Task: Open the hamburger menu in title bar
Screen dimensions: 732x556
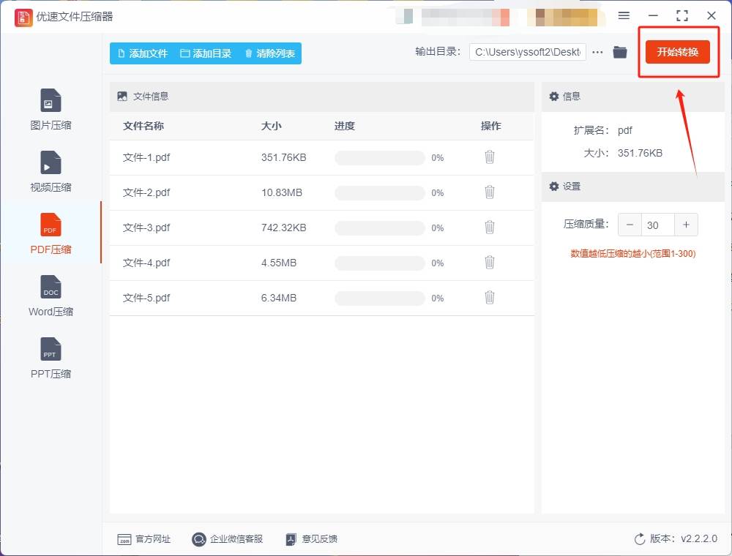Action: 624,15
